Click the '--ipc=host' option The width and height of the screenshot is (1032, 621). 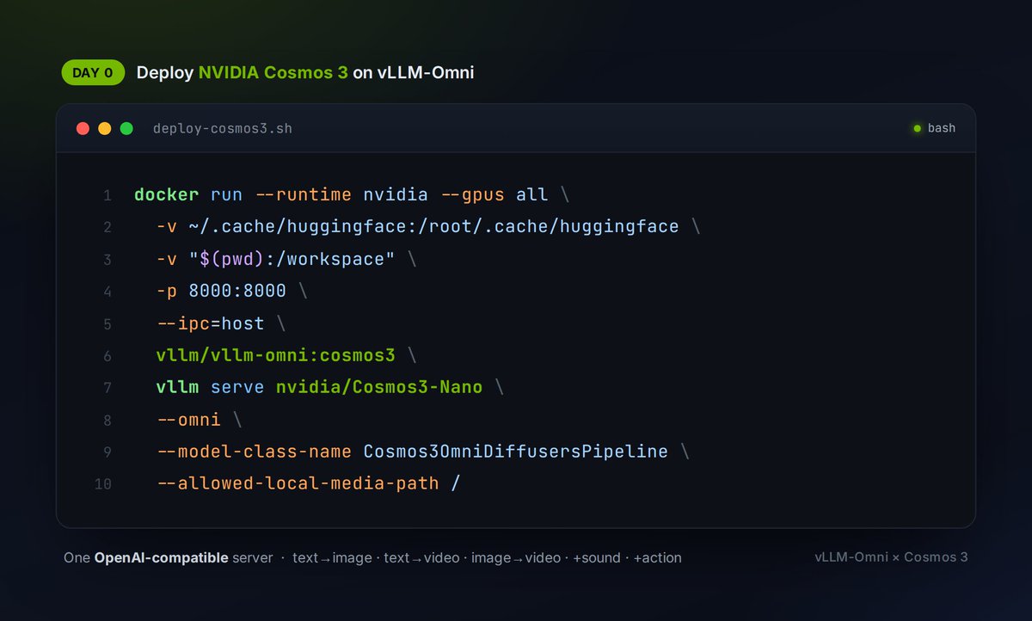210,323
